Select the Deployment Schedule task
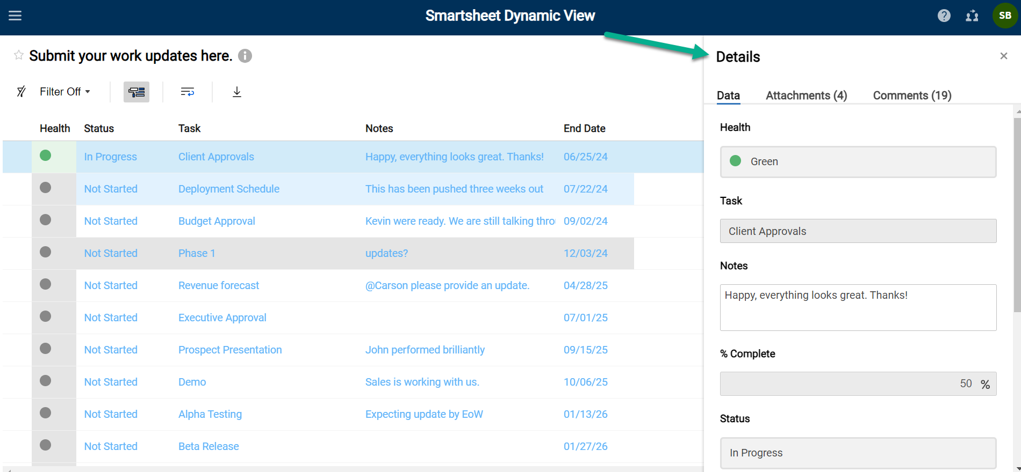Image resolution: width=1021 pixels, height=472 pixels. (x=229, y=189)
